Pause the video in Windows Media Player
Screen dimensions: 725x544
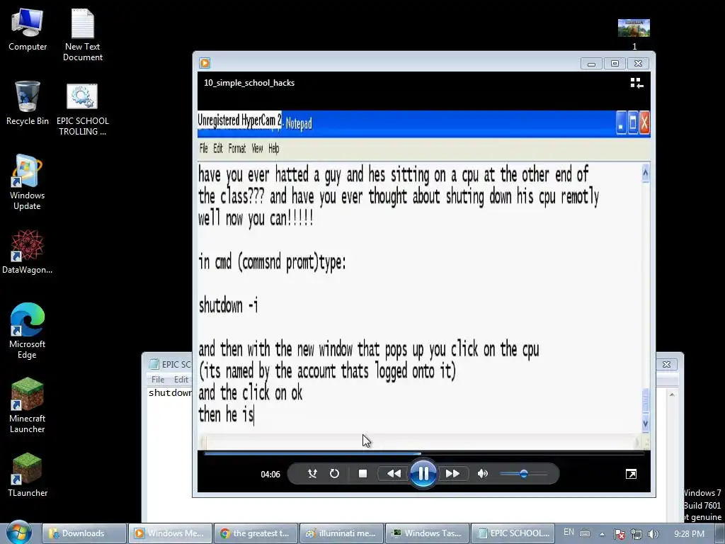pyautogui.click(x=423, y=473)
